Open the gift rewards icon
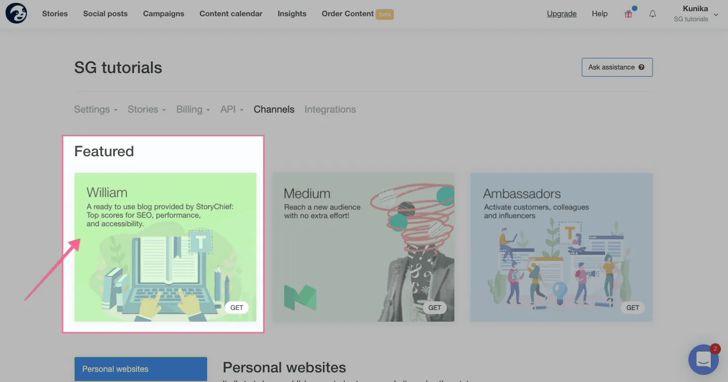This screenshot has width=728, height=382. coord(628,14)
